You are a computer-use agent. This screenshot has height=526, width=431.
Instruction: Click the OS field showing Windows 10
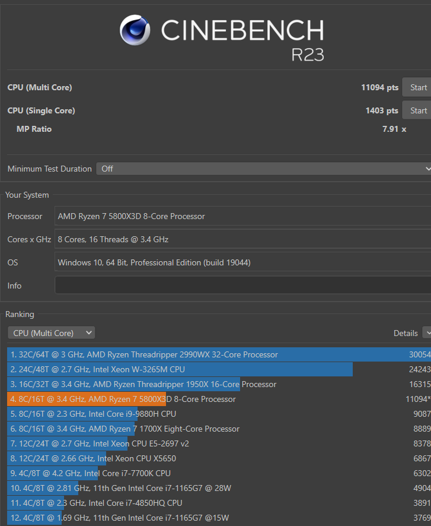click(243, 262)
